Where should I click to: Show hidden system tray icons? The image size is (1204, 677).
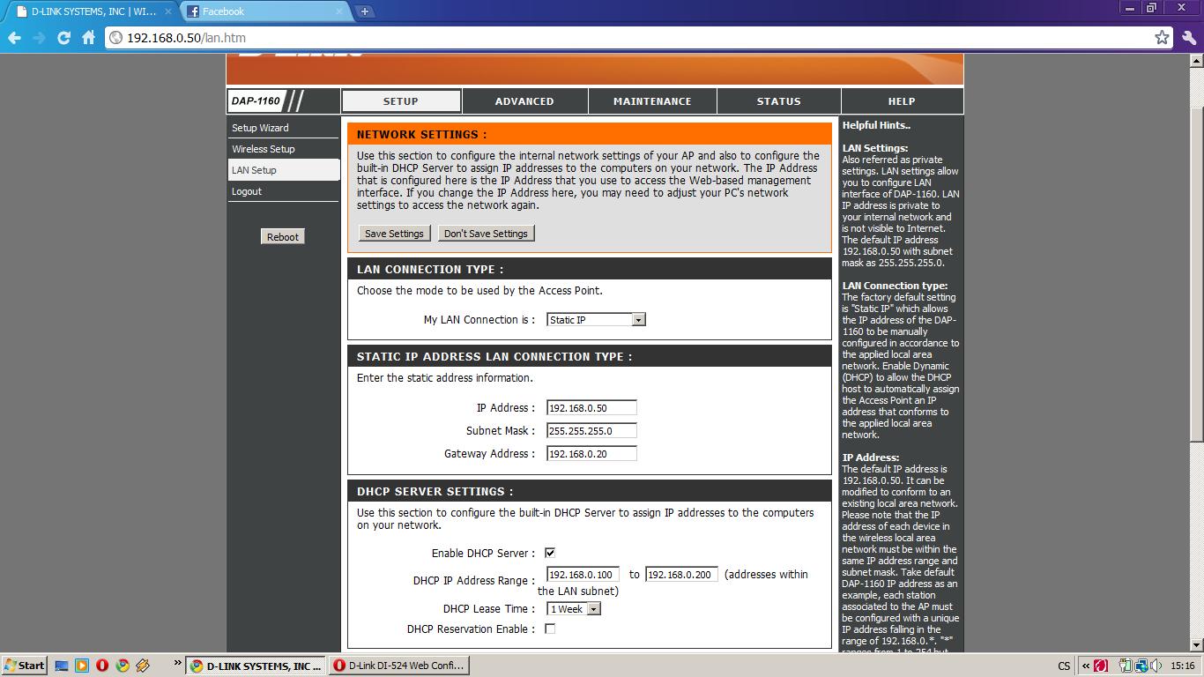1086,666
